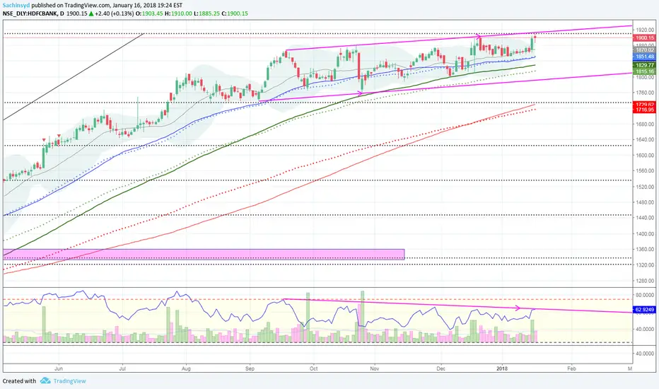The height and width of the screenshot is (389, 659).
Task: Click the Nov label on time axis
Action: 375,368
